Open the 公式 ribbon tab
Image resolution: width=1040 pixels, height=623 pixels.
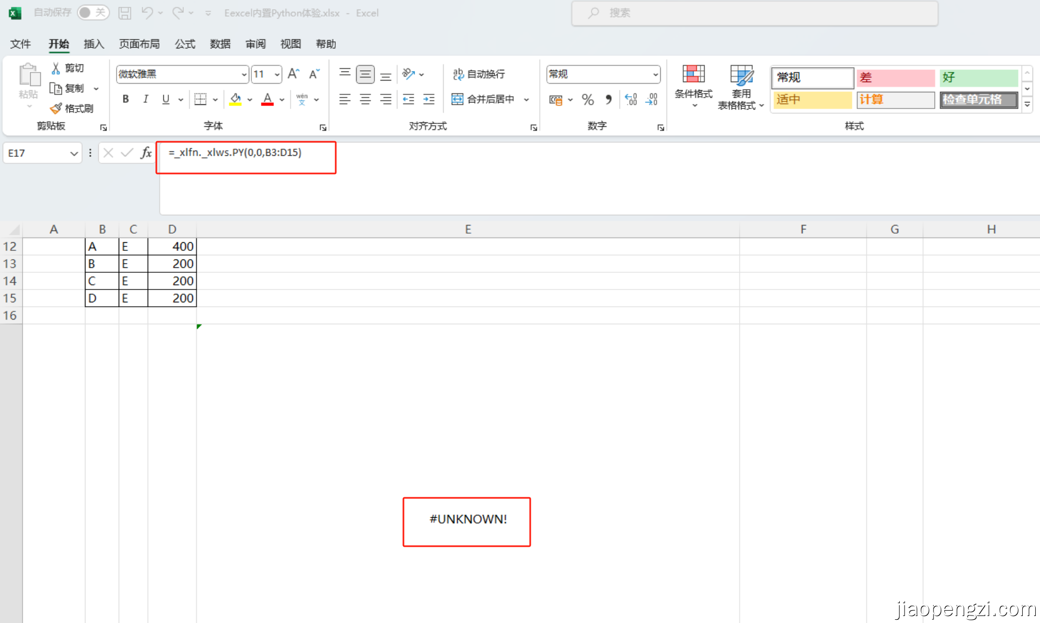coord(185,44)
